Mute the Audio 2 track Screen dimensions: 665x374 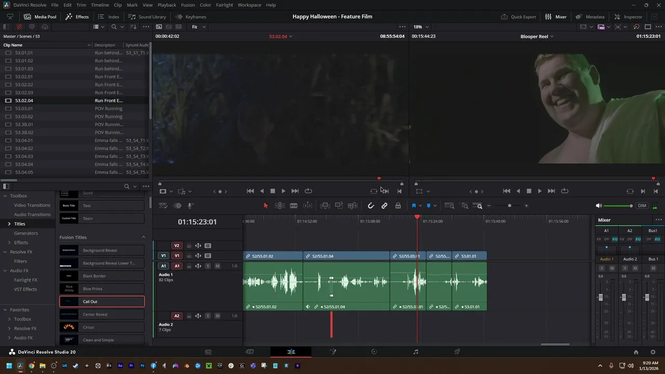217,316
